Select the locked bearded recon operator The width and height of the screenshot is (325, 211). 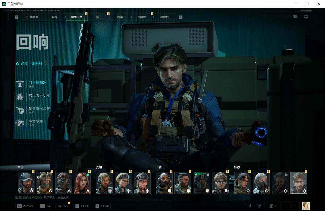(x=280, y=183)
